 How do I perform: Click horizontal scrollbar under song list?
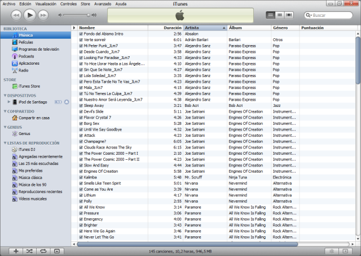click(x=187, y=244)
